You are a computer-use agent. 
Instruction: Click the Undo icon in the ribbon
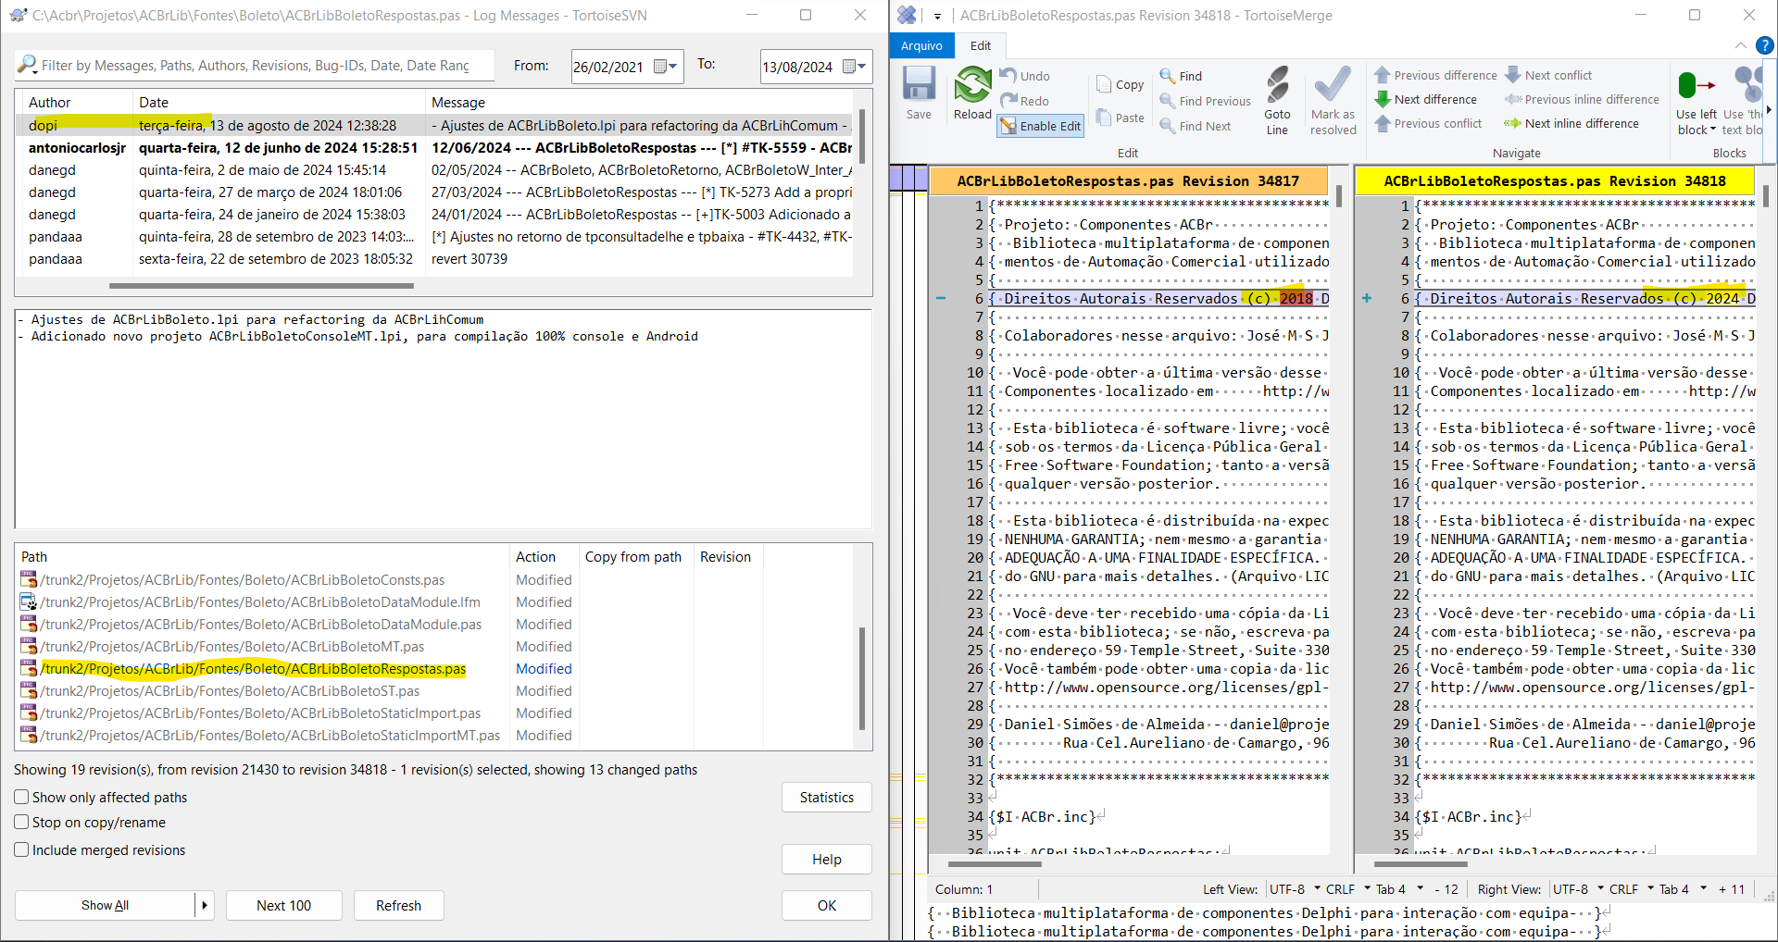(1008, 76)
